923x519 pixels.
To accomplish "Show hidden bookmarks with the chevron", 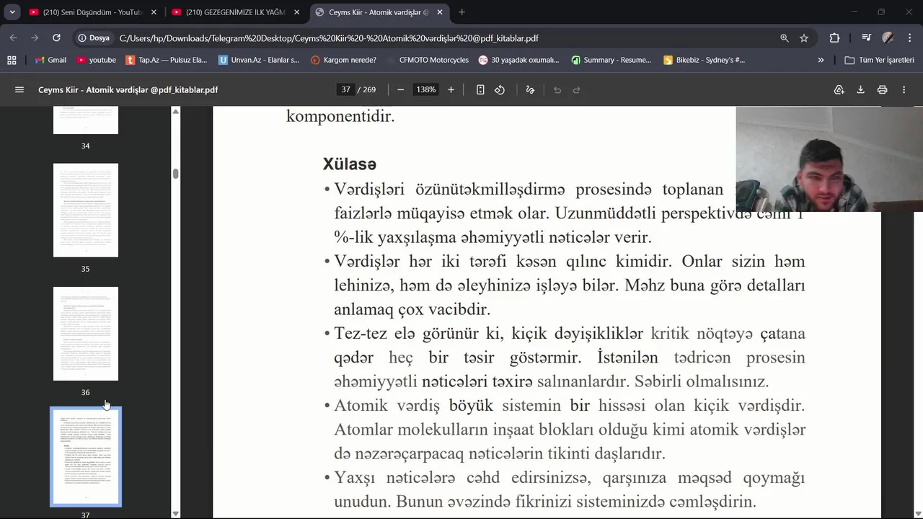I will pyautogui.click(x=821, y=60).
